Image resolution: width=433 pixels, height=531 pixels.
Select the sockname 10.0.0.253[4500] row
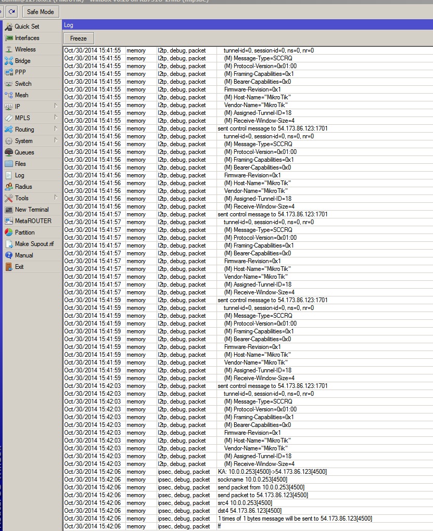248,480
